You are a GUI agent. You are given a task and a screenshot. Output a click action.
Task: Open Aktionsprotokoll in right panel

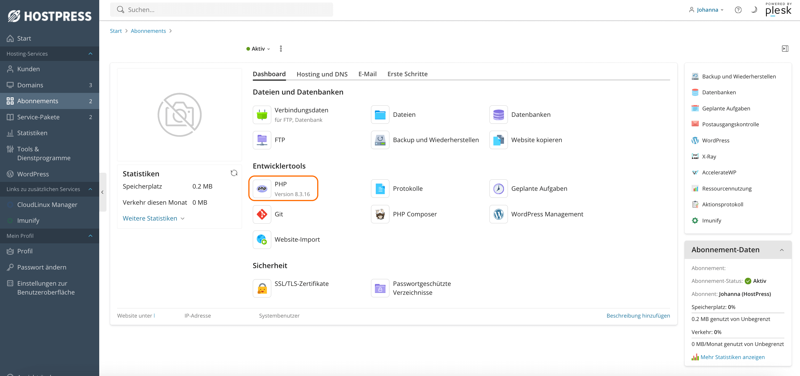click(x=717, y=204)
